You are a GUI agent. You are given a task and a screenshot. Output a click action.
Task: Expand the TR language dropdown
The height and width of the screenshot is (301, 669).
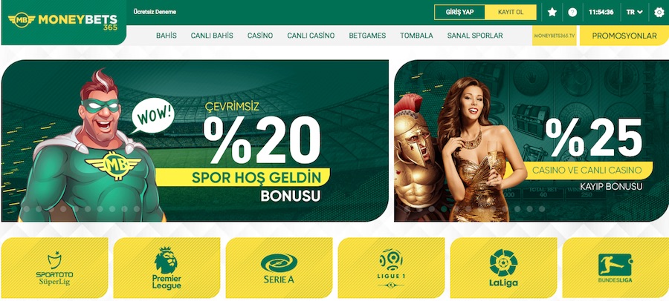[635, 12]
